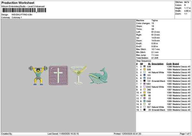Pick the blue swatch for stop 4

click(145, 75)
